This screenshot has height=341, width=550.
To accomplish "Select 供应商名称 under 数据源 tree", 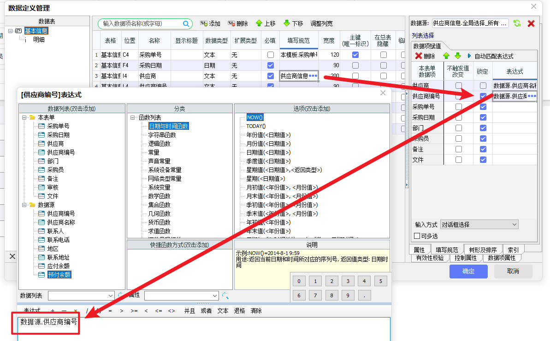I will pos(61,222).
